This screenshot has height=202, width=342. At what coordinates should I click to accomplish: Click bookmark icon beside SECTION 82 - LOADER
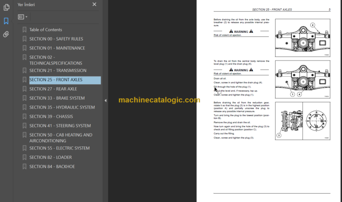click(24, 158)
